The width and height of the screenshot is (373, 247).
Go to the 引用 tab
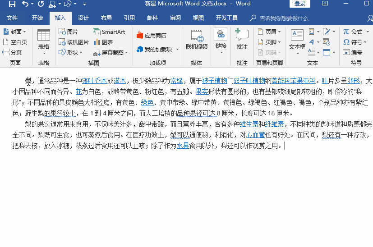click(x=129, y=18)
